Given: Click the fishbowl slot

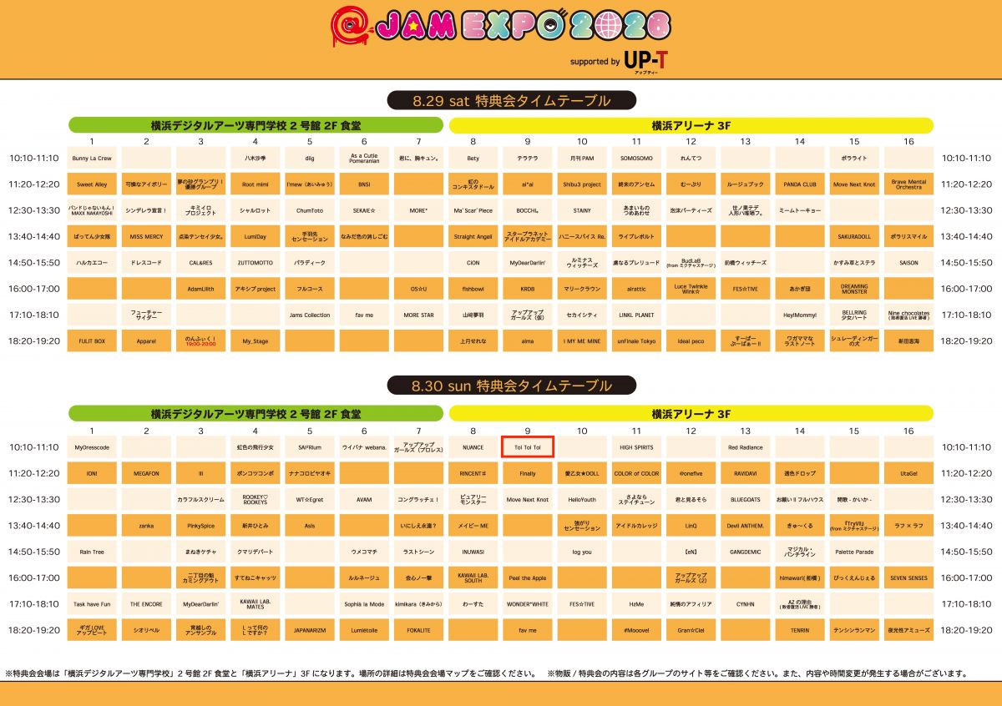Looking at the screenshot, I should (473, 290).
